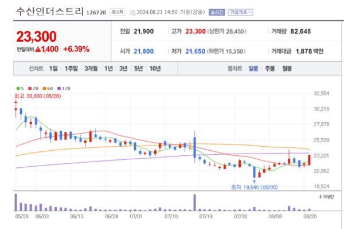Click the 실시간 badge button

(x=217, y=12)
